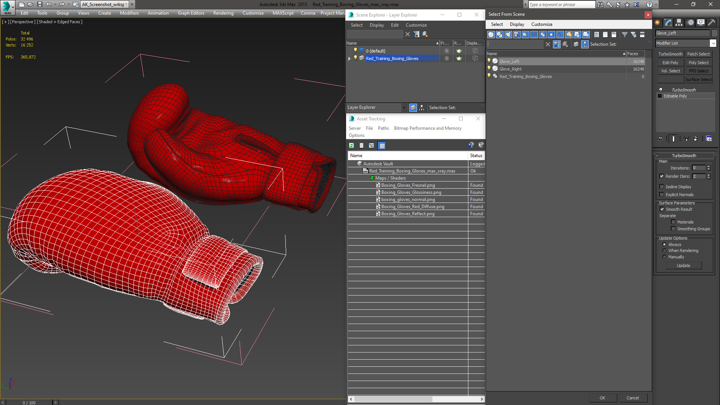Click Pin Stack icon below modifier stack
Screen dimensions: 720x405
[661, 139]
